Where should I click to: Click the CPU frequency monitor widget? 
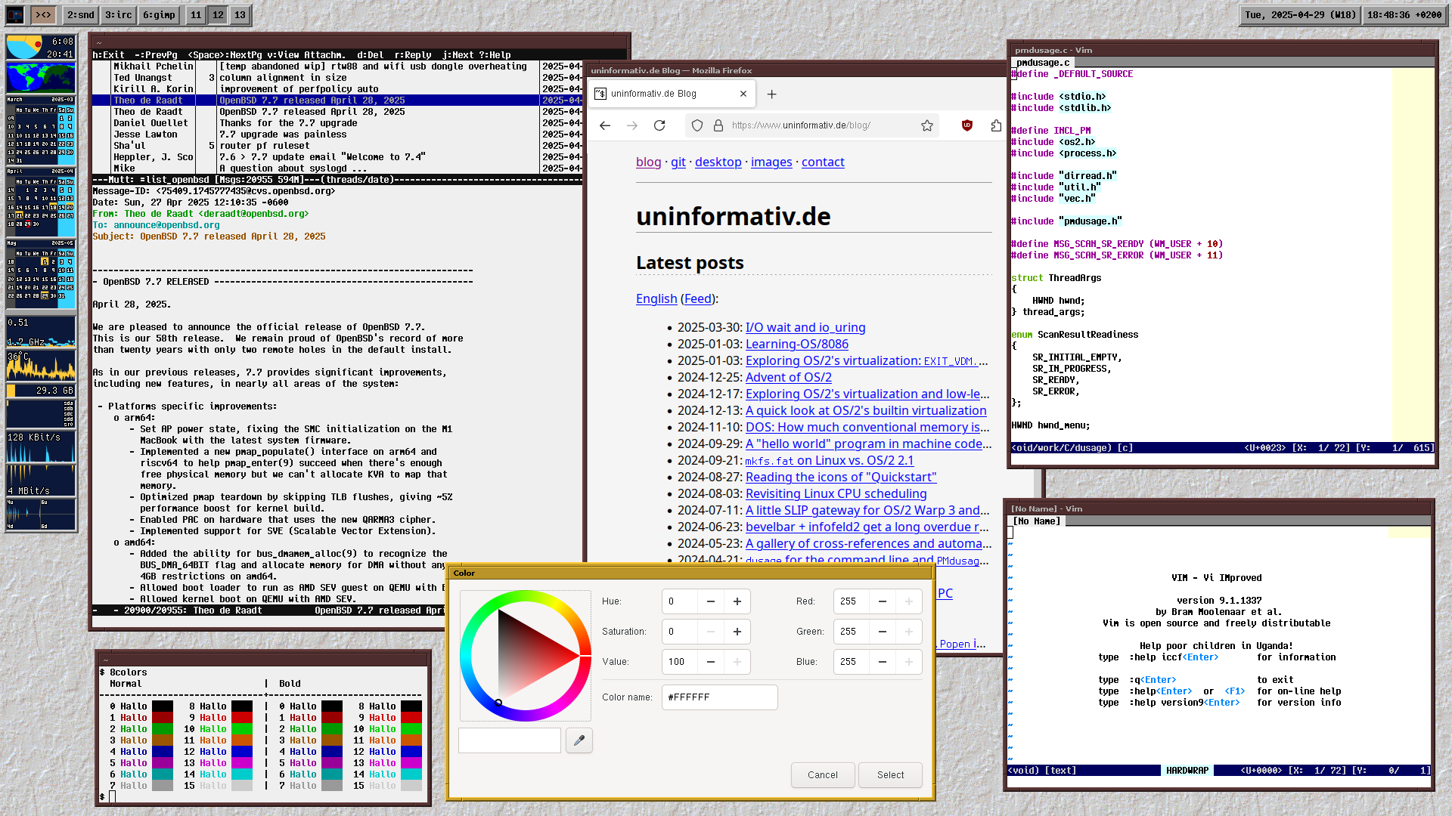click(41, 332)
